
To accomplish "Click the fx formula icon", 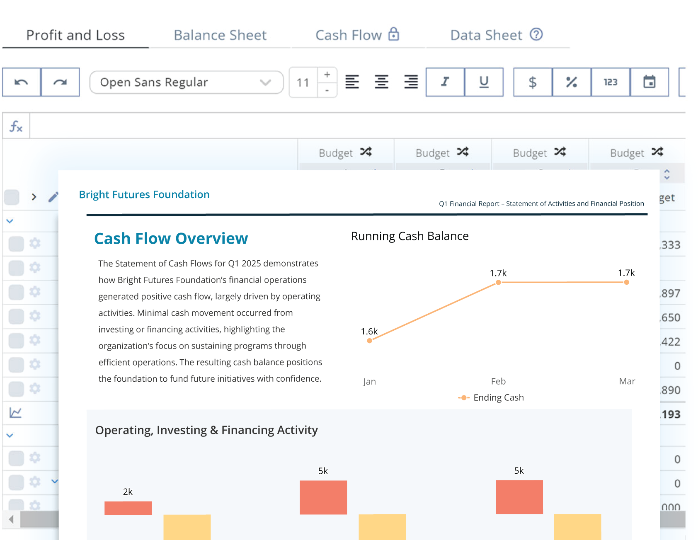I will click(16, 126).
